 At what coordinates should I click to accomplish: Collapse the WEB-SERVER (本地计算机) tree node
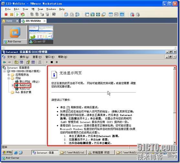click(4, 71)
